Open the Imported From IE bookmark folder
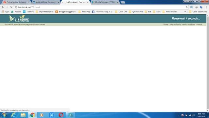The height and width of the screenshot is (118, 209). point(45,12)
